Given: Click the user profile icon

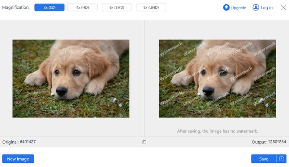Looking at the screenshot, I should point(256,8).
